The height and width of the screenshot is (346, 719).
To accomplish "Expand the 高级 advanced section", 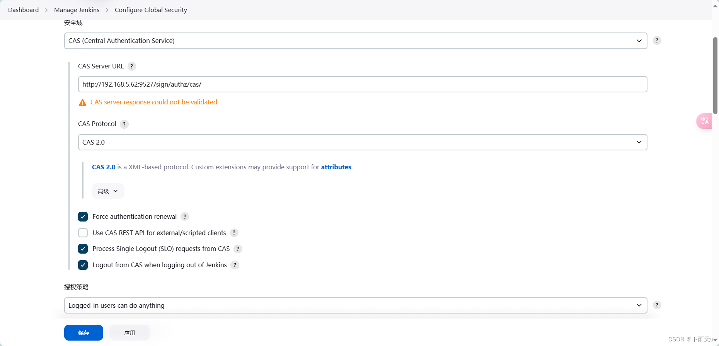I will pyautogui.click(x=108, y=191).
